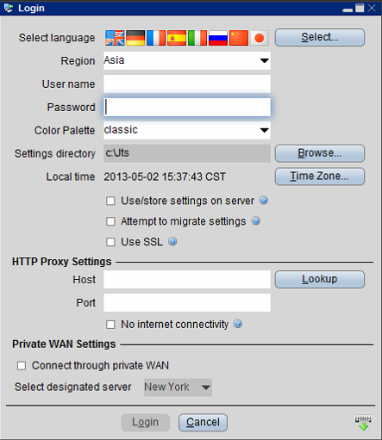
Task: Open the Region dropdown showing Asia
Action: click(x=187, y=60)
